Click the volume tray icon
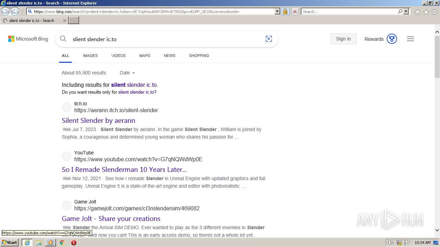The height and width of the screenshot is (247, 440). [x=391, y=243]
